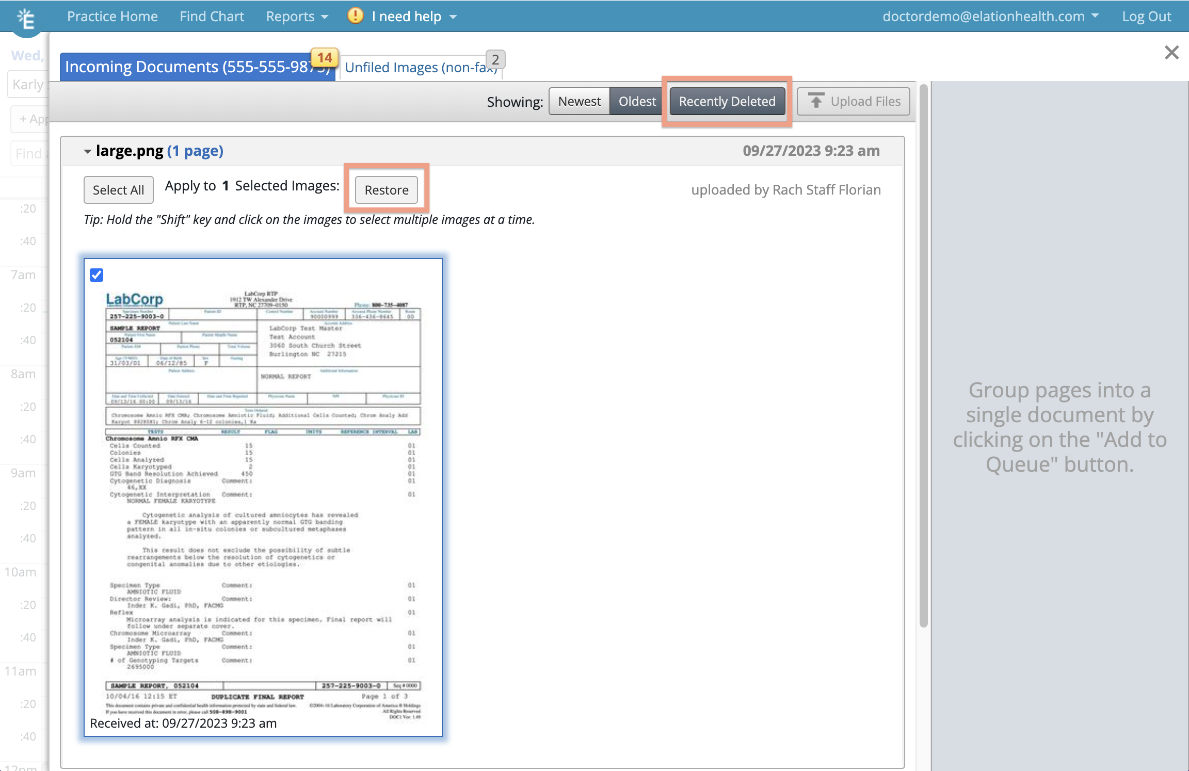This screenshot has width=1189, height=771.
Task: Collapse the large.png document section
Action: coord(87,151)
